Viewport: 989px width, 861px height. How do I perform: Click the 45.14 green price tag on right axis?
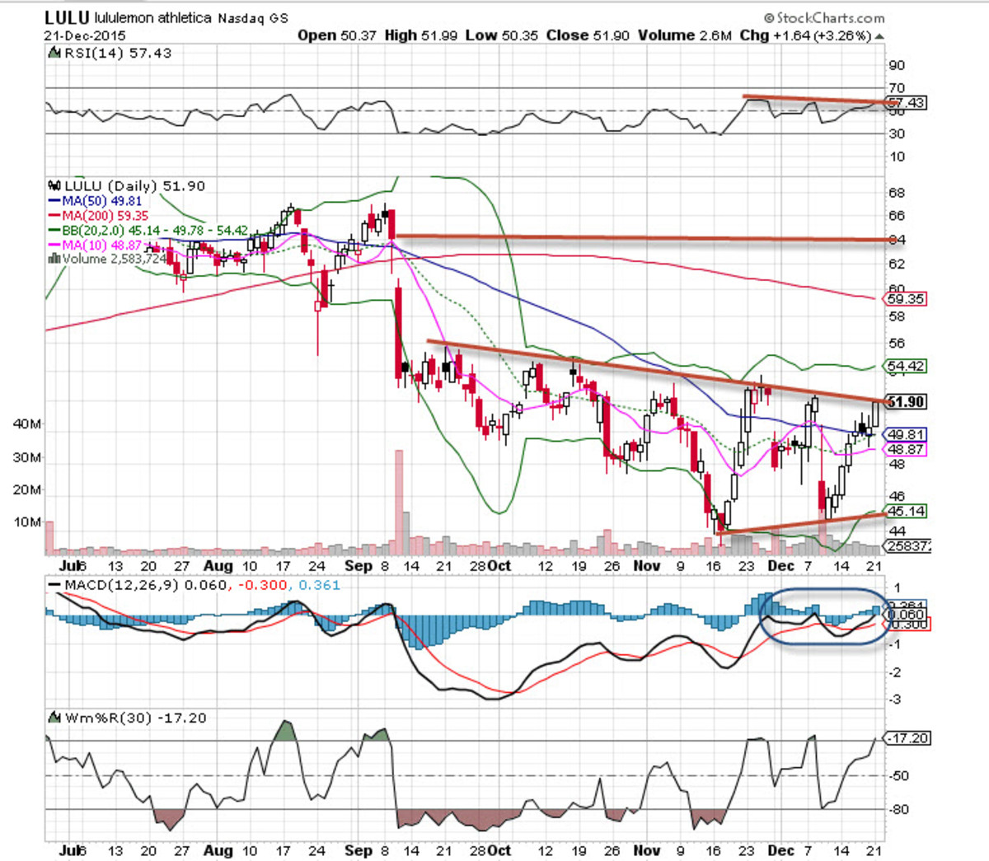[907, 511]
